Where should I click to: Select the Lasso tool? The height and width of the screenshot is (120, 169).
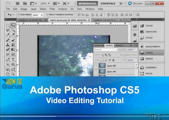tap(8, 30)
